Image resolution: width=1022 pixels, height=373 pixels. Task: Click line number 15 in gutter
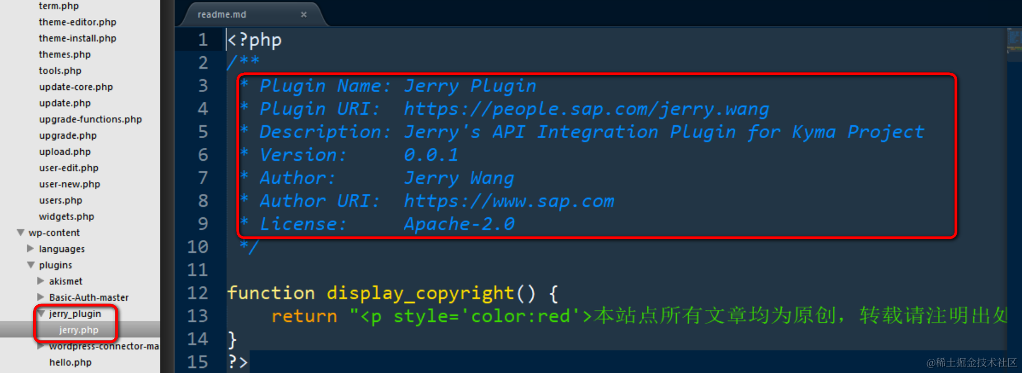pos(197,362)
